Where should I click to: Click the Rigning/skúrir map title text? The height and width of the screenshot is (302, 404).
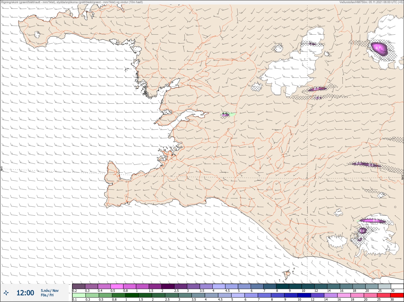72,2
